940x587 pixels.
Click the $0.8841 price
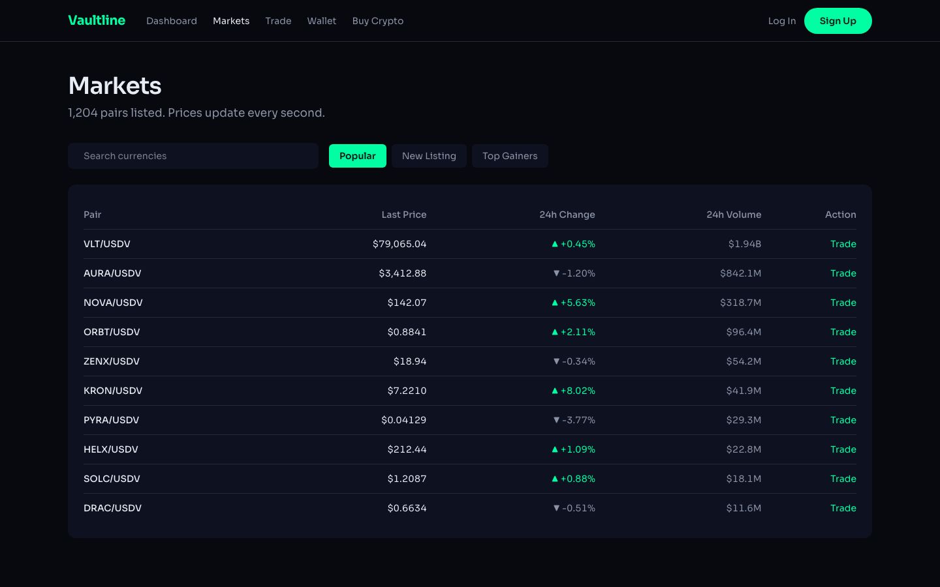click(x=407, y=332)
